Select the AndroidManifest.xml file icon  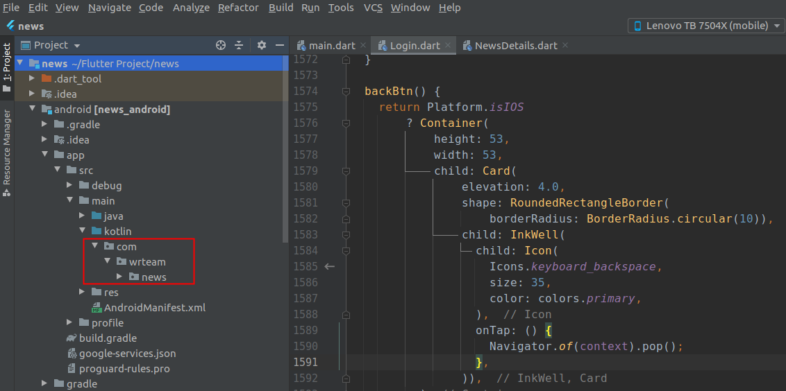pyautogui.click(x=97, y=308)
